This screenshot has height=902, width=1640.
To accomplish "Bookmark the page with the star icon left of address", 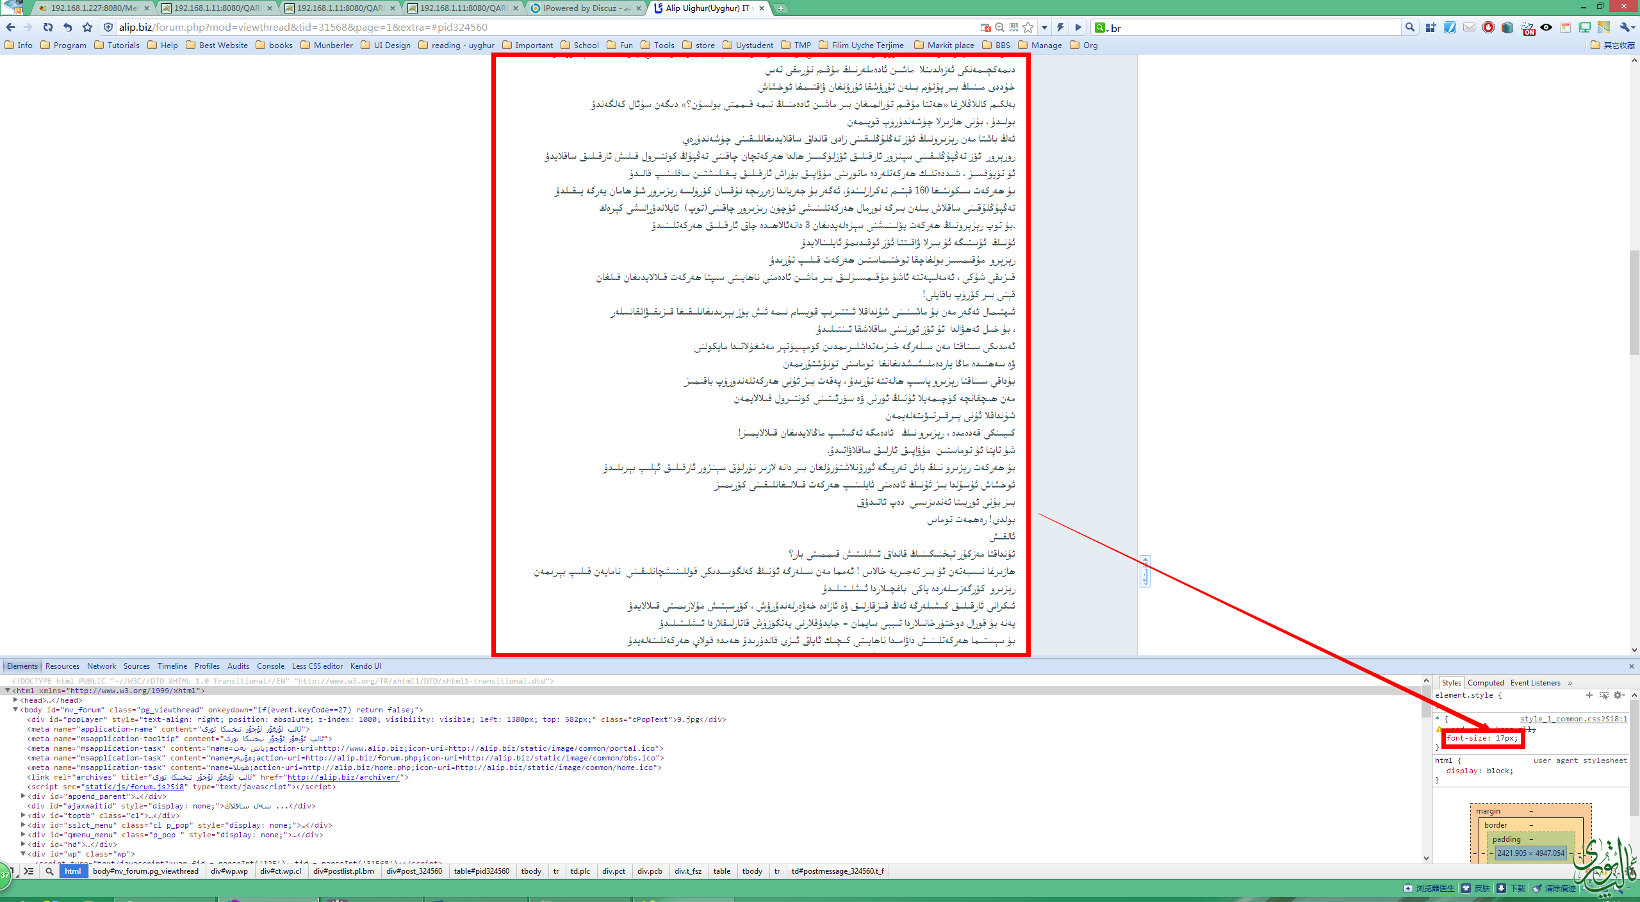I will point(88,27).
